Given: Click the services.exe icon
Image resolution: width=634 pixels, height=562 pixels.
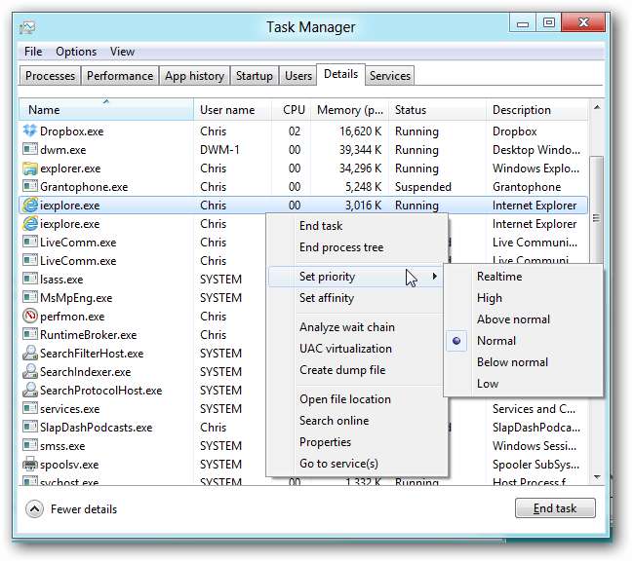Looking at the screenshot, I should (x=30, y=408).
